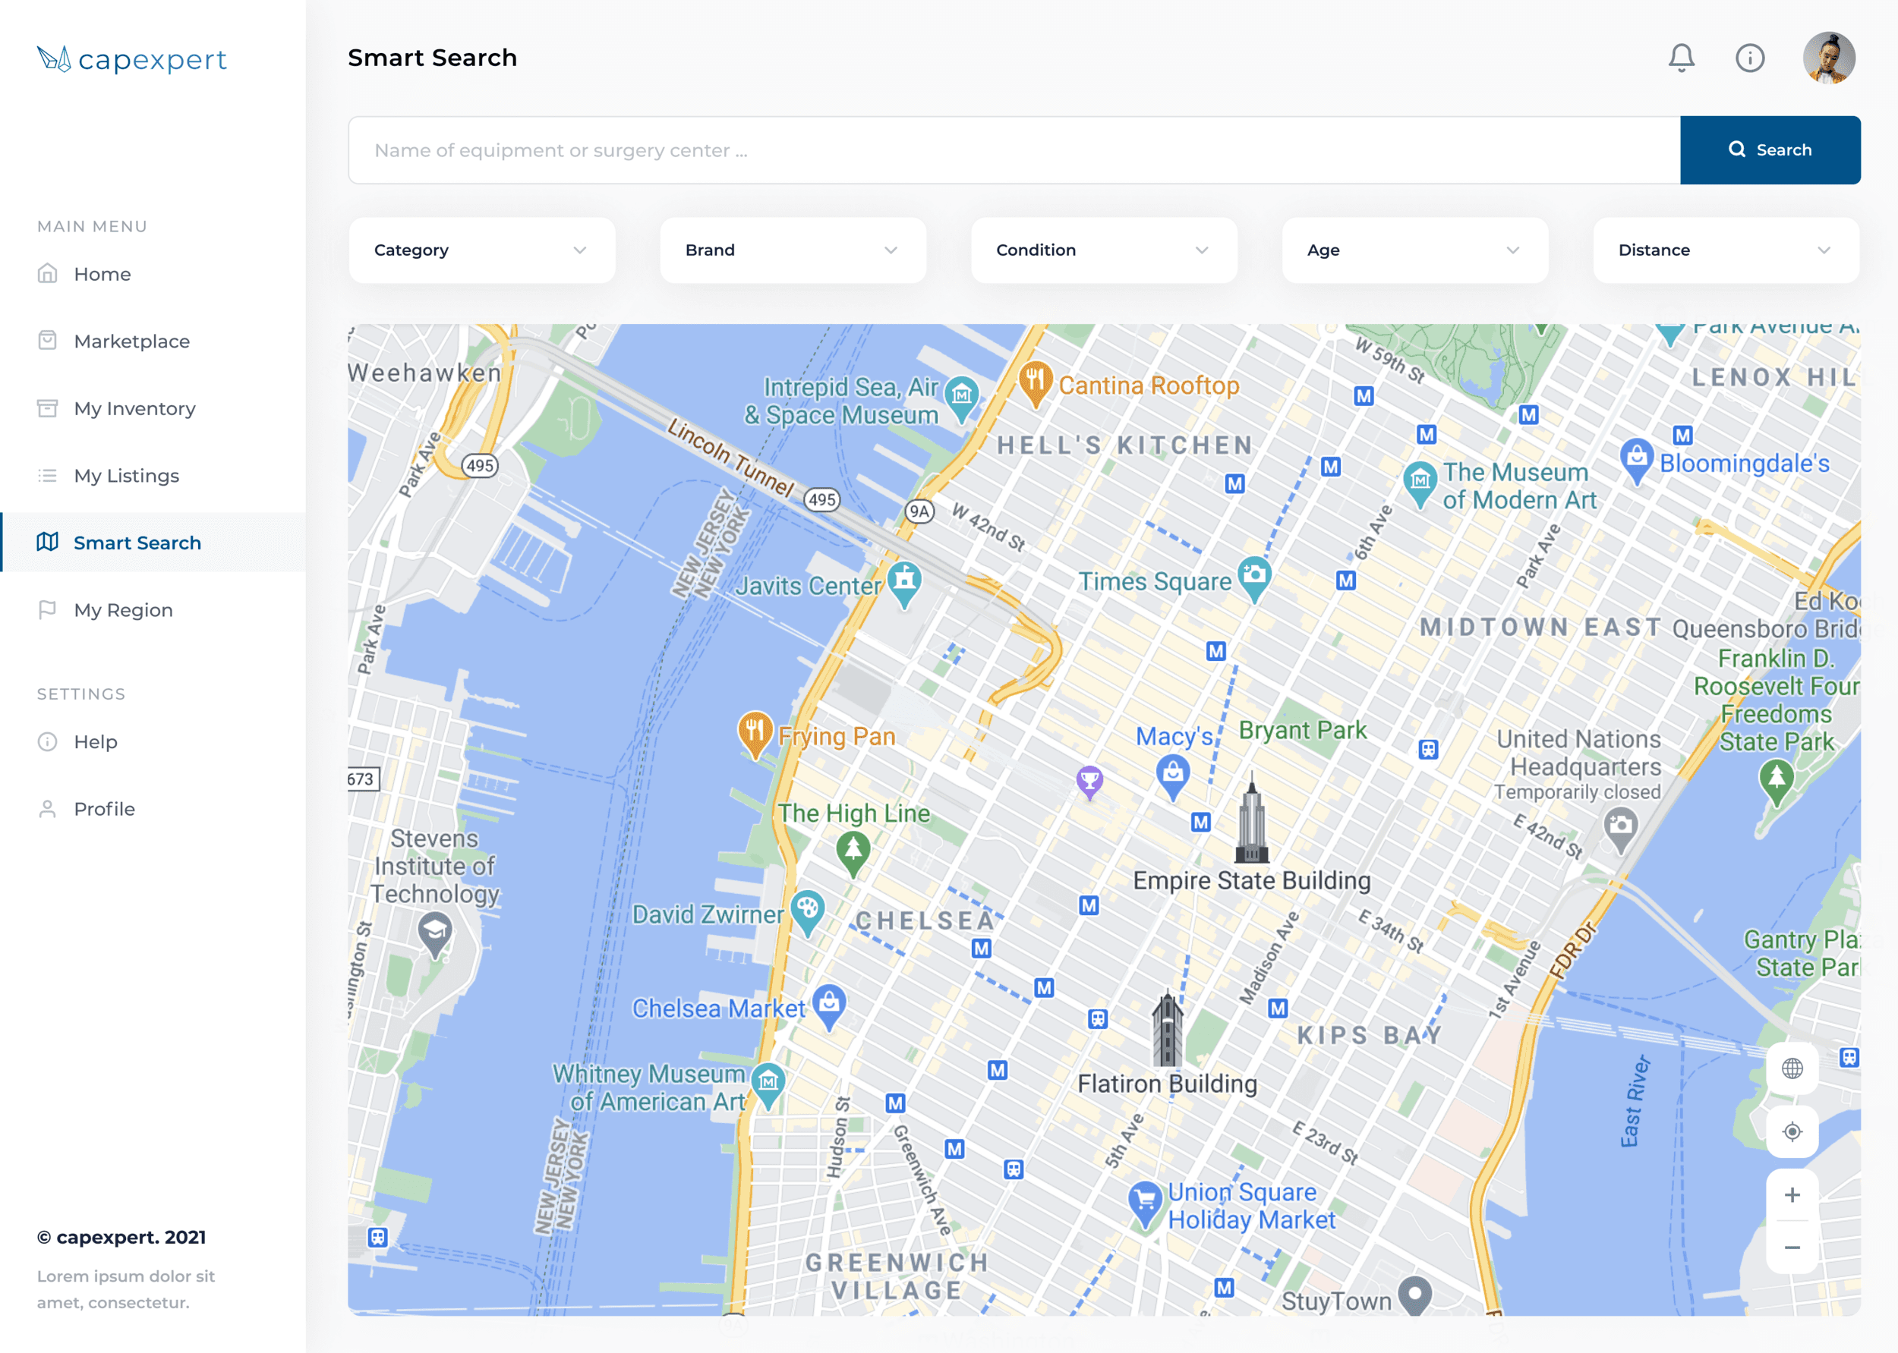
Task: Select My Region in the sidebar
Action: tap(122, 610)
